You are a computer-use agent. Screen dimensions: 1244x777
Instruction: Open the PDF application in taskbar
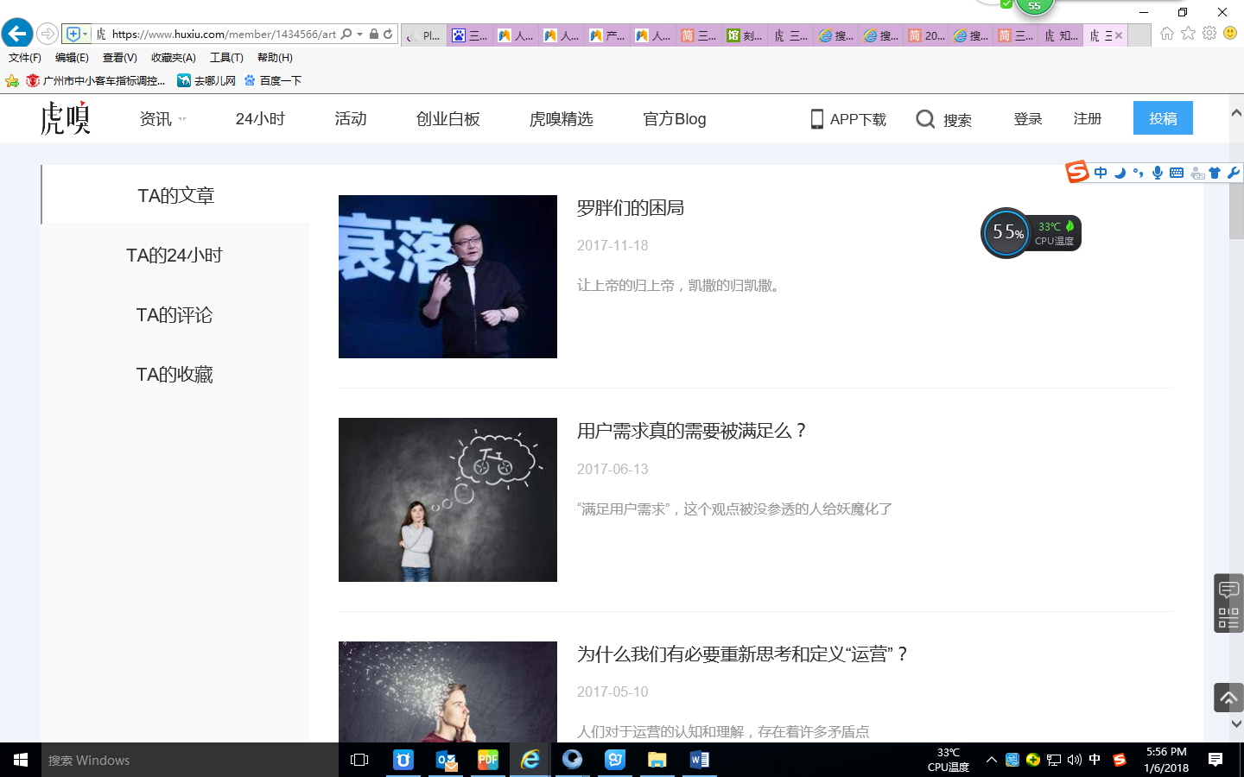488,760
